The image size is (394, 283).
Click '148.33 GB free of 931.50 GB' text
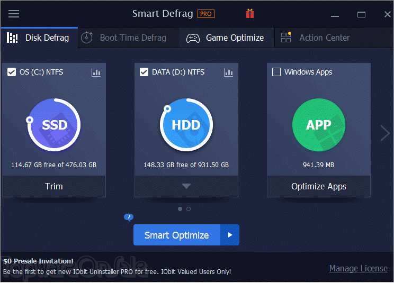(186, 165)
